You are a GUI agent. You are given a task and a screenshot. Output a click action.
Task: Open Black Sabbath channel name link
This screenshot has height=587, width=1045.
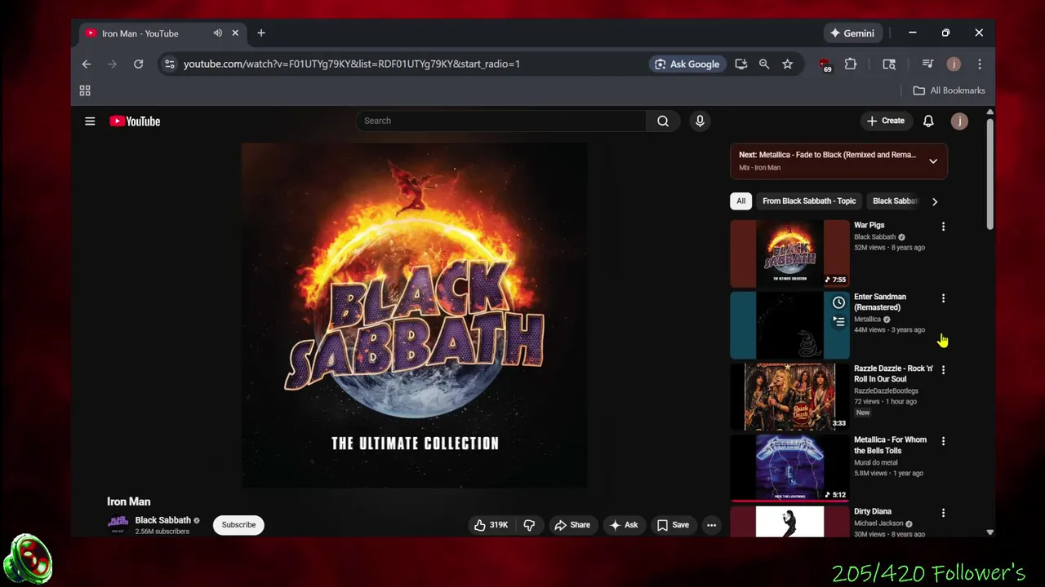(162, 520)
